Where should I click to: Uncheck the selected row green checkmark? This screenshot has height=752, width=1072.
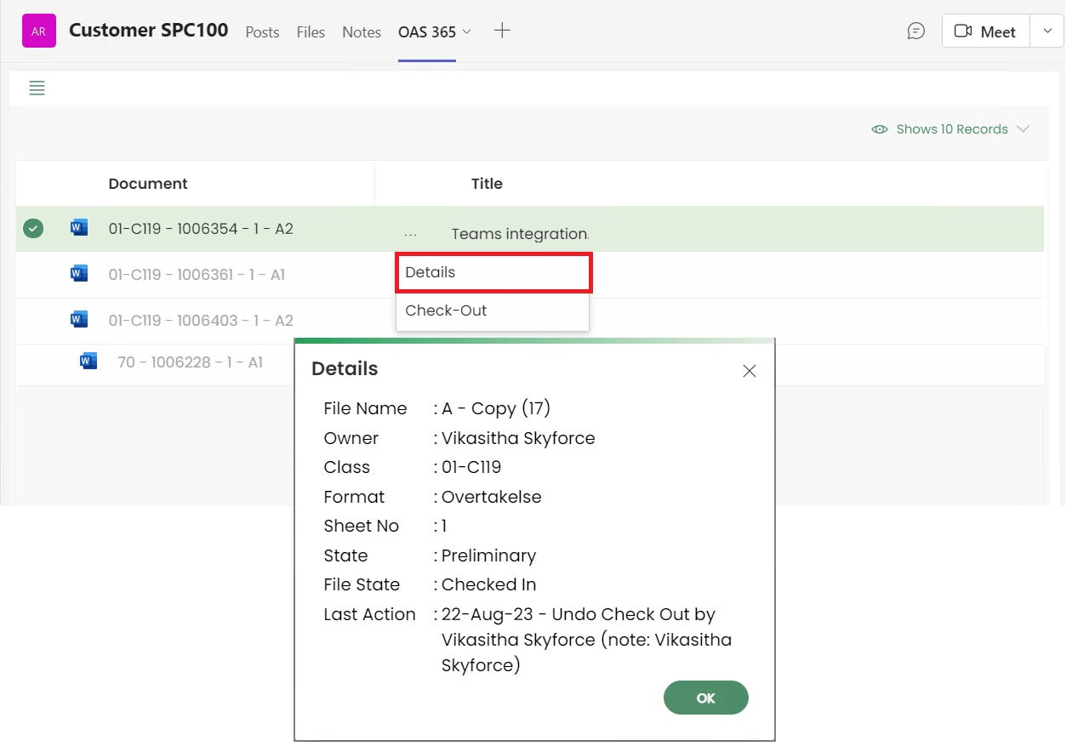click(33, 228)
